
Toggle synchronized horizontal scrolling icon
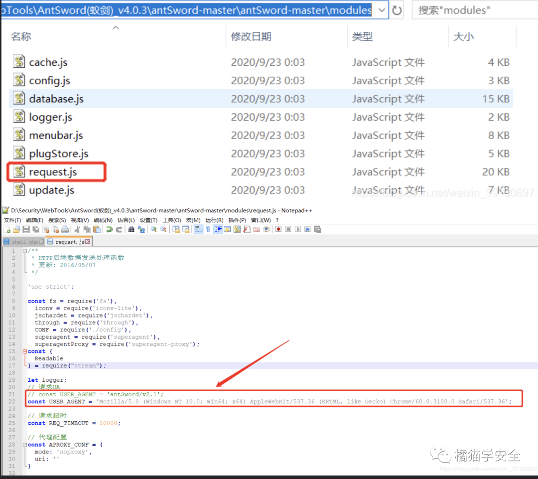(x=186, y=229)
